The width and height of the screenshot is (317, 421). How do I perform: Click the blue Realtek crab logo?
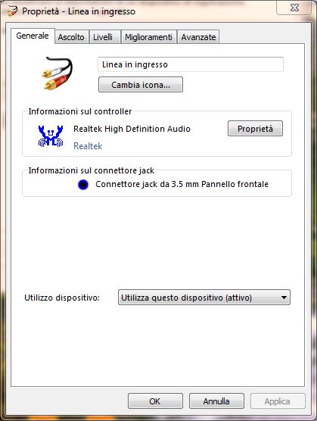(51, 136)
